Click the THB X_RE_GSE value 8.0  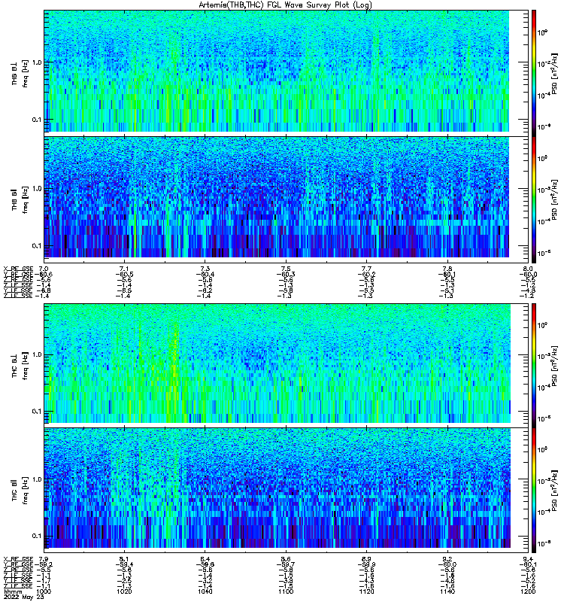coord(528,269)
